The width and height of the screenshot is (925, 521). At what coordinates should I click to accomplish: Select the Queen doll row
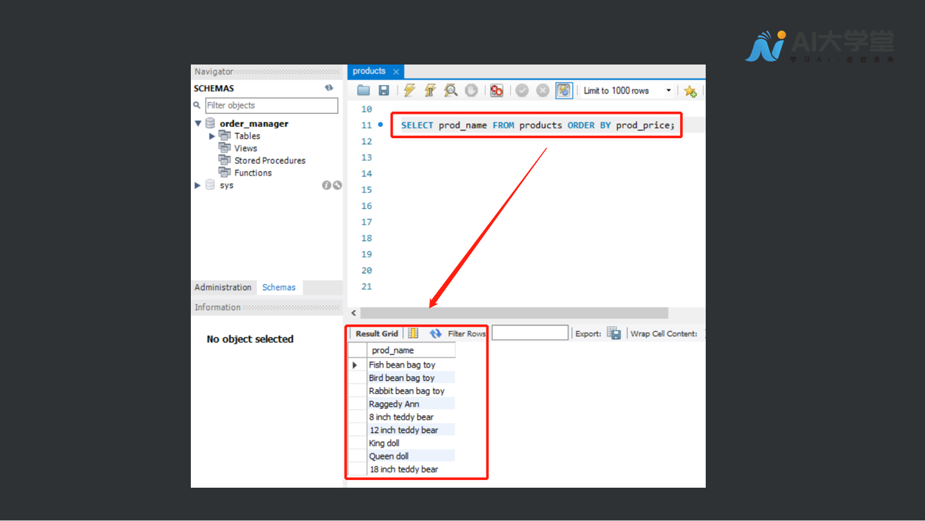tap(410, 456)
